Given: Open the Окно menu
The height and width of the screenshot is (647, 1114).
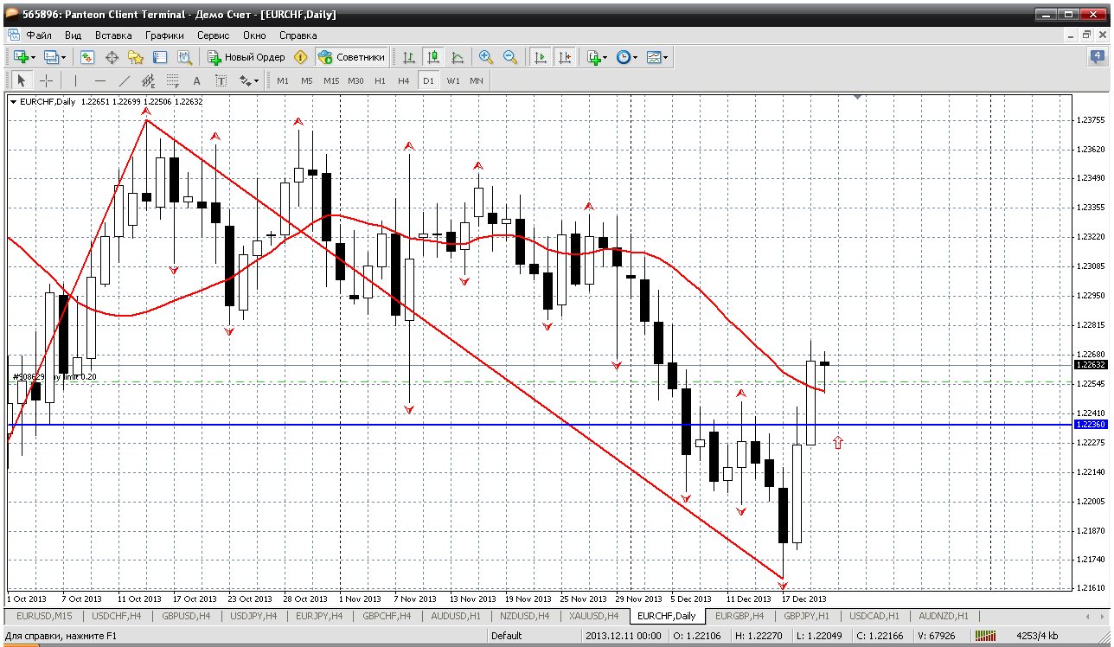Looking at the screenshot, I should 254,35.
